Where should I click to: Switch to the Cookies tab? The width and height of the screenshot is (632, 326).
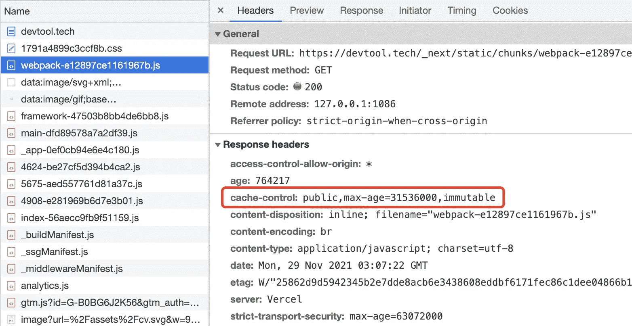pos(510,10)
